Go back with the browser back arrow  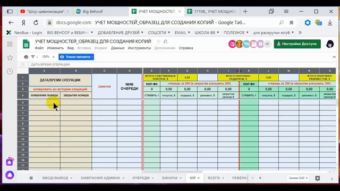click(11, 22)
